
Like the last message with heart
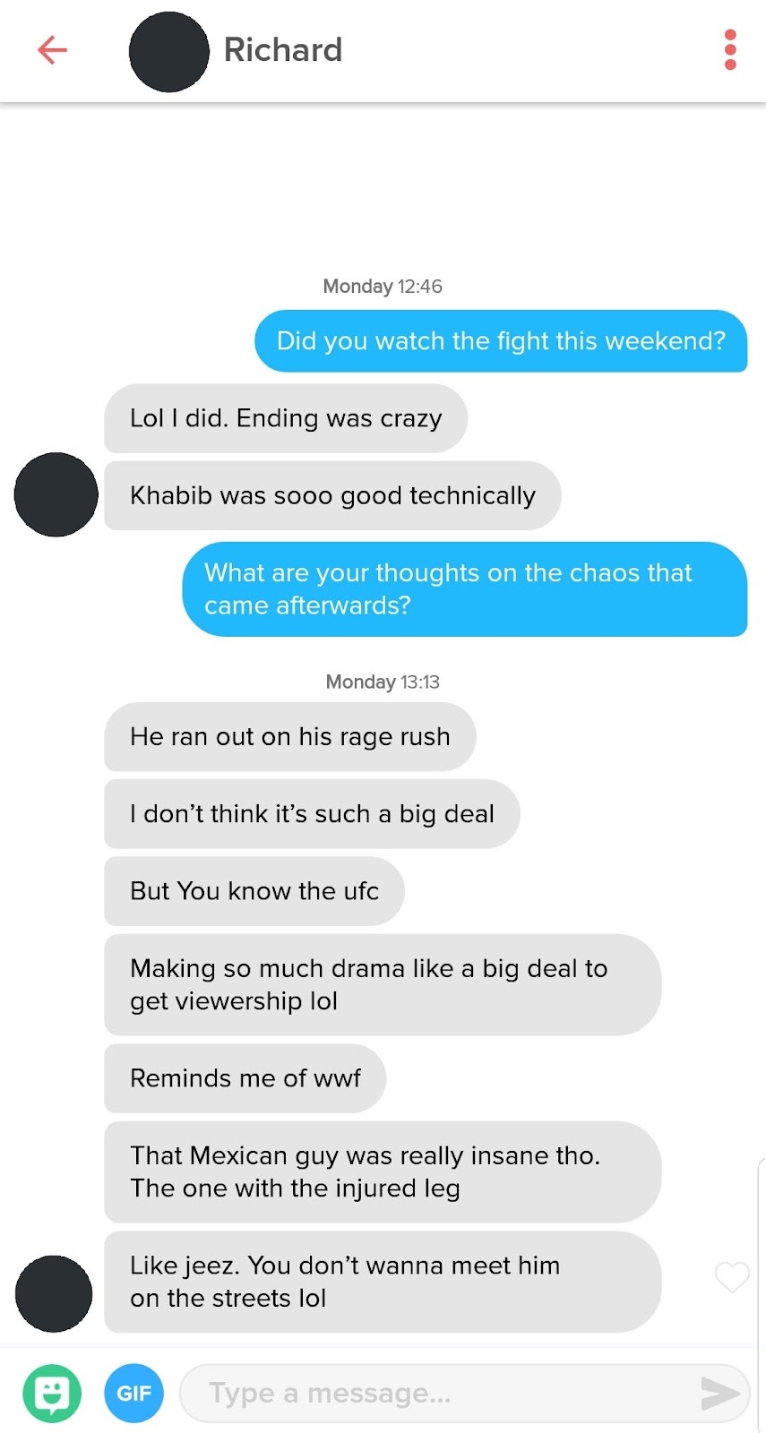click(x=732, y=1278)
